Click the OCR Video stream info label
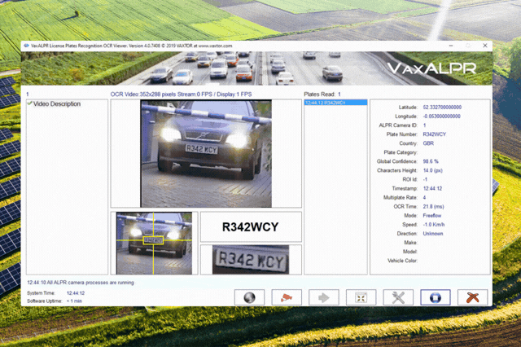This screenshot has width=521, height=347. 181,94
